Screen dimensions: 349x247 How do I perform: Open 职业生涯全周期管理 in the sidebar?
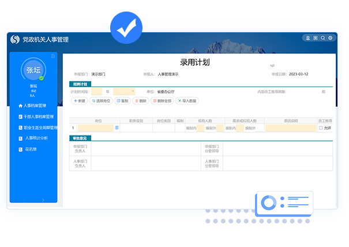coord(38,128)
